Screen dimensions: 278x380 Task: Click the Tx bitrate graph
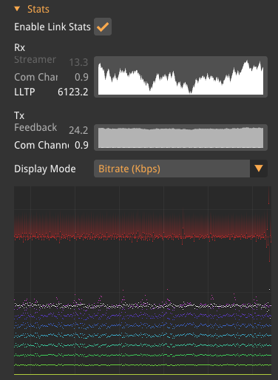[x=180, y=138]
